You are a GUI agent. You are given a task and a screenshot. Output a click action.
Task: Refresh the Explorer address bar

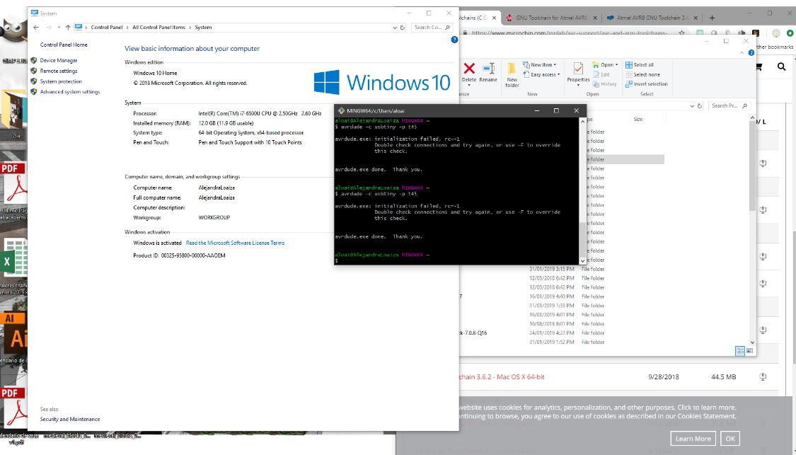click(x=700, y=105)
